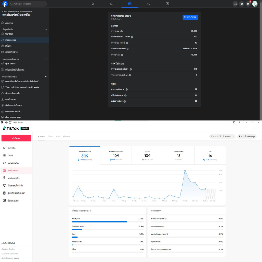
Task: Open the Facebook video play tab icon
Action: [x=167, y=4]
